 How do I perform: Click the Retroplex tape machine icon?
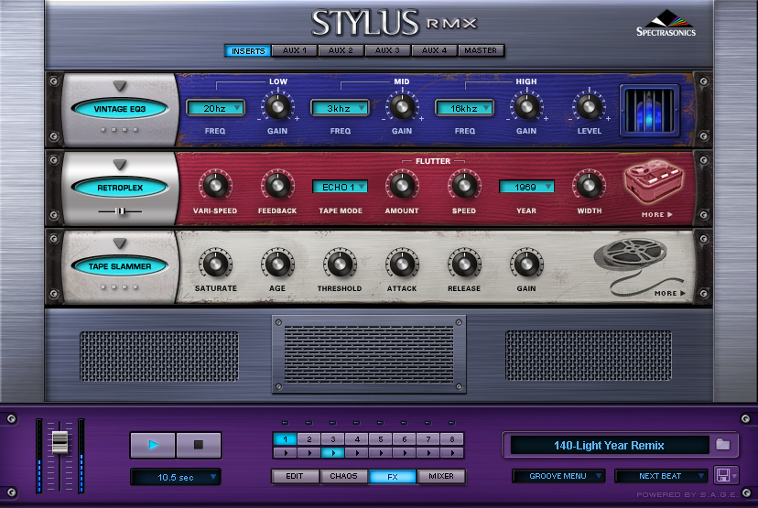(653, 181)
